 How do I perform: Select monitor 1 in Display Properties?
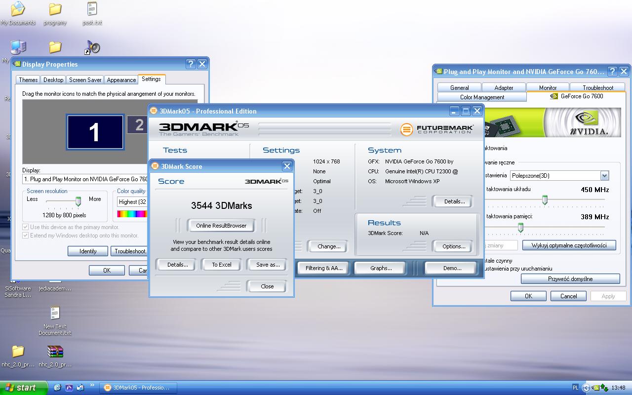pos(95,132)
